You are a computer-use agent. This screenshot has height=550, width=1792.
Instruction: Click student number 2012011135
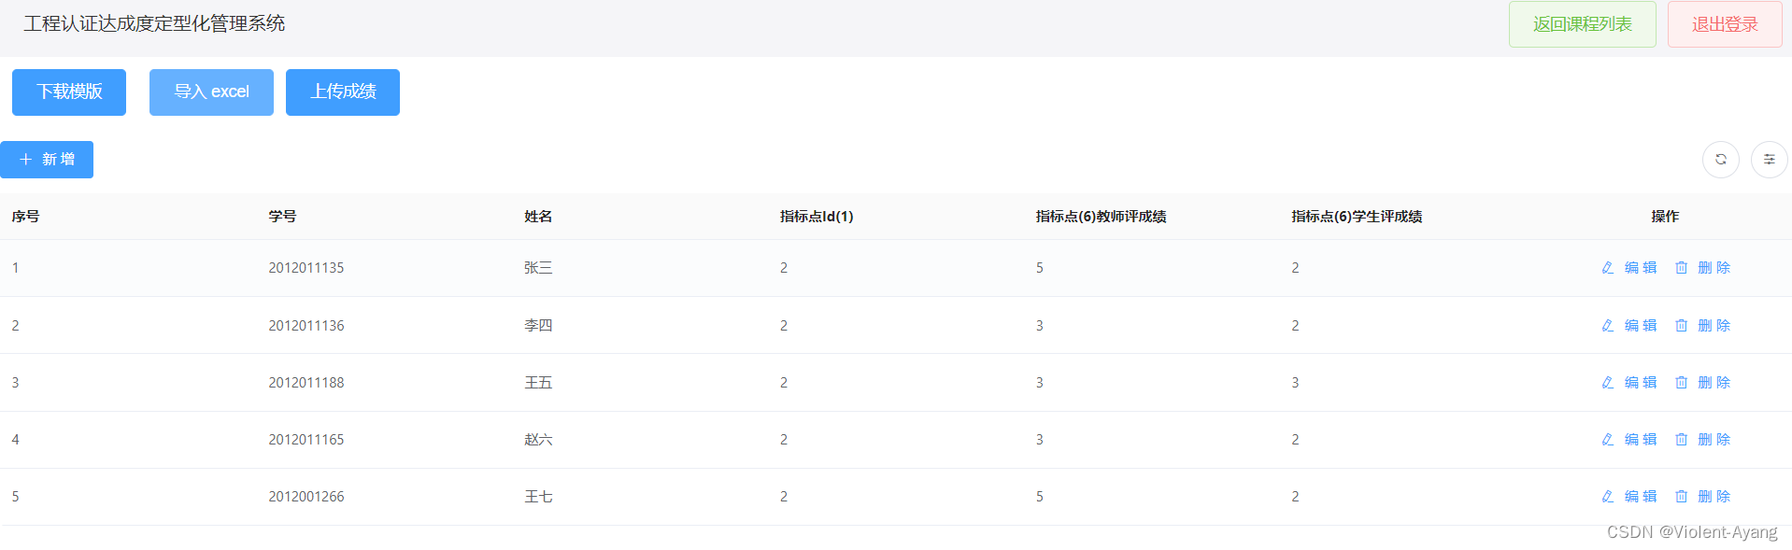pos(306,268)
